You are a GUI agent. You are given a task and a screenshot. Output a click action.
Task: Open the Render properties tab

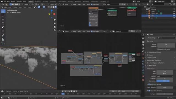coord(143,42)
